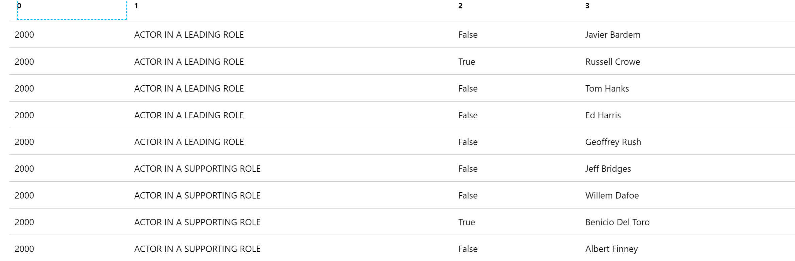The width and height of the screenshot is (795, 261).
Task: Click False value in Tom Hanks's row
Action: pos(468,89)
